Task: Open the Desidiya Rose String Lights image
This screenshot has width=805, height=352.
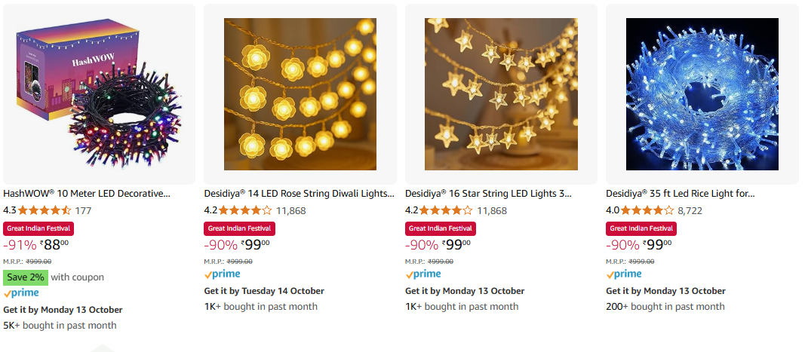Action: coord(300,94)
